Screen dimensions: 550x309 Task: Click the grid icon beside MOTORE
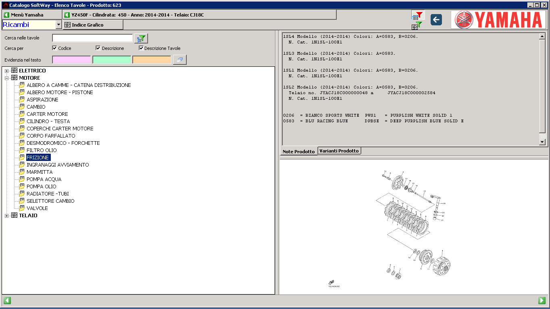(14, 78)
